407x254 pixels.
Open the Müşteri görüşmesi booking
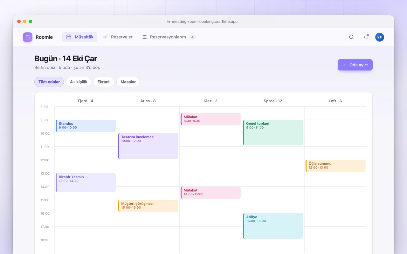(x=148, y=206)
